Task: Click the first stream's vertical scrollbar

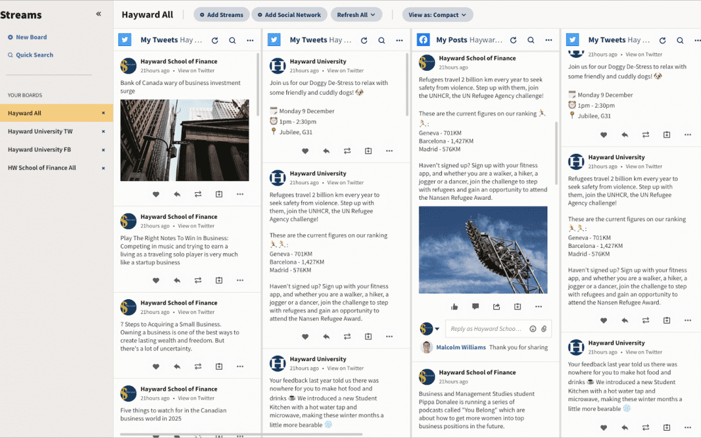Action: [258, 84]
